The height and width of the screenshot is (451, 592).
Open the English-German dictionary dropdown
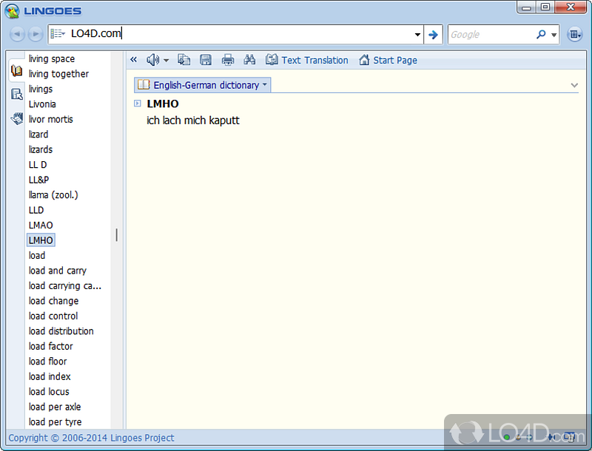[203, 85]
